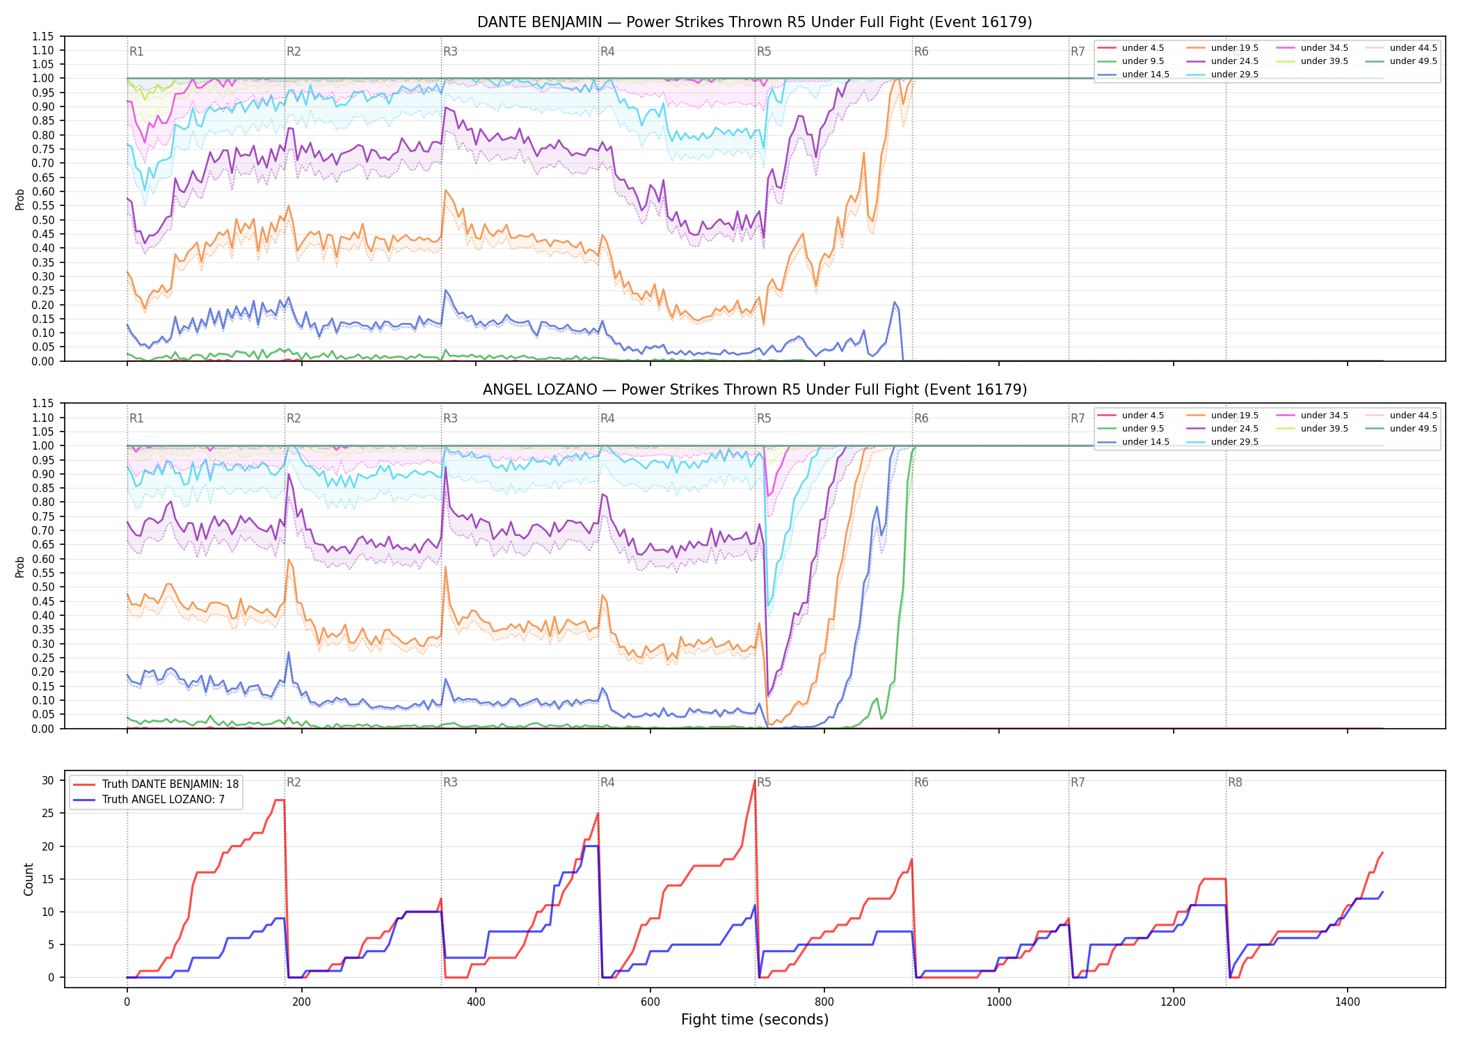
Task: Select the R1 marker in the Angel Lozano chart
Action: pos(136,418)
